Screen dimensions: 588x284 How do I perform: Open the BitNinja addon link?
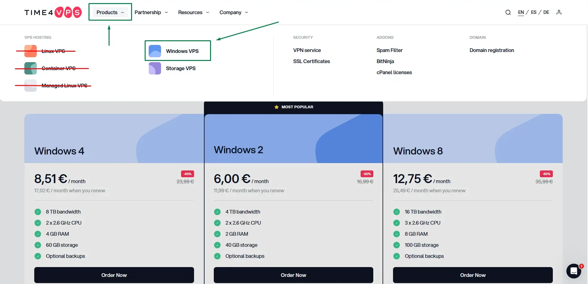[385, 61]
